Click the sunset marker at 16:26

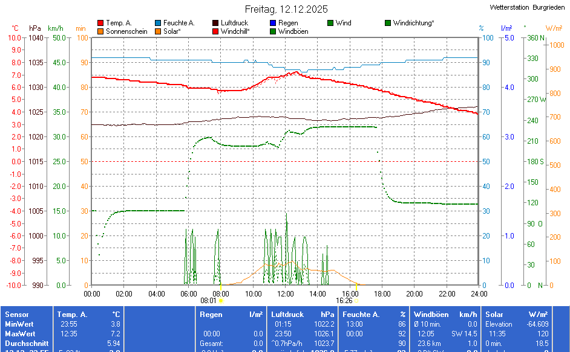(x=356, y=300)
